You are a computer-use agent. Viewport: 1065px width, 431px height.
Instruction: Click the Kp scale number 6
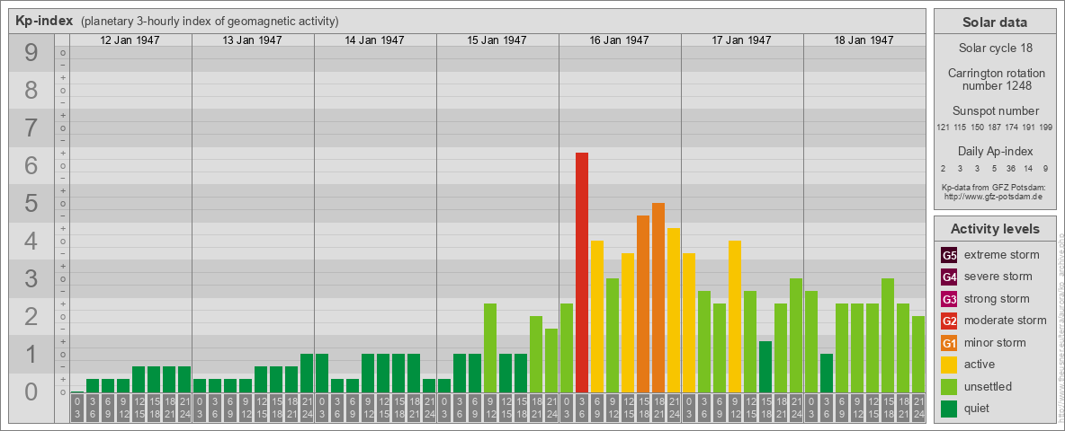coord(31,165)
